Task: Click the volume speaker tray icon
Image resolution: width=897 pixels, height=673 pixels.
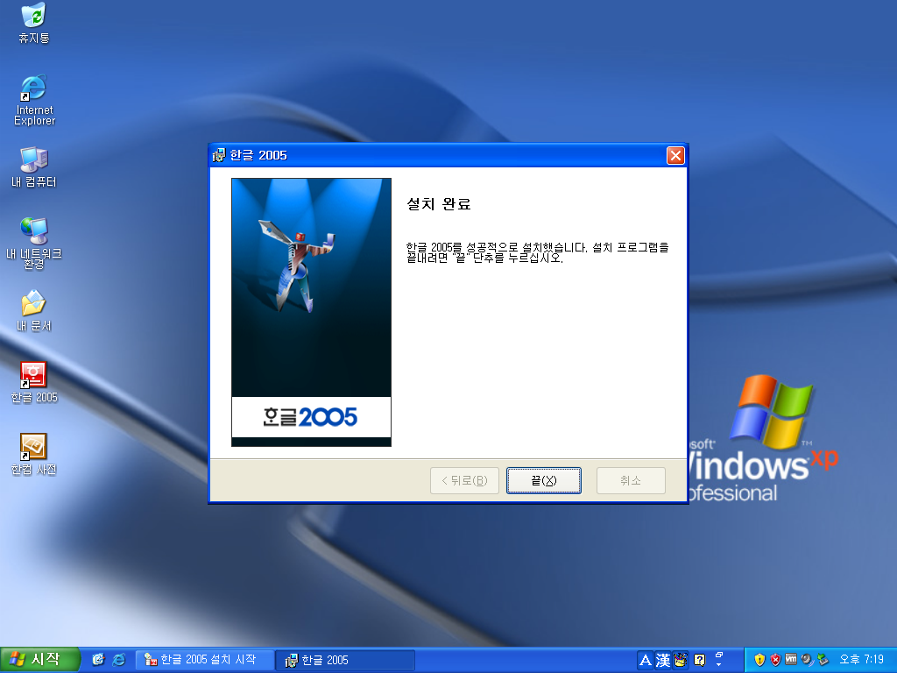Action: tap(807, 660)
